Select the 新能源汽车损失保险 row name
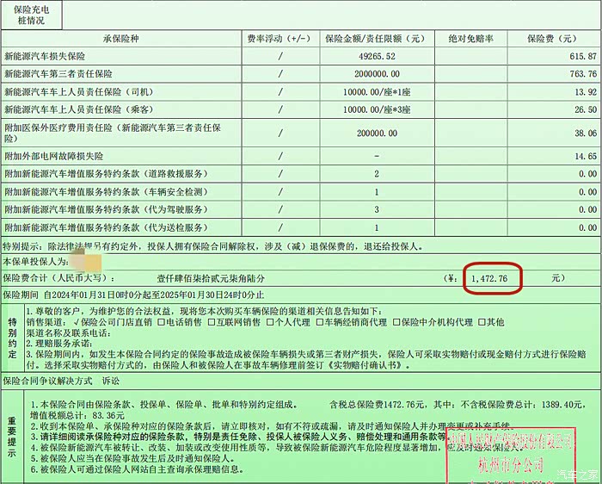The width and height of the screenshot is (602, 484). 45,56
